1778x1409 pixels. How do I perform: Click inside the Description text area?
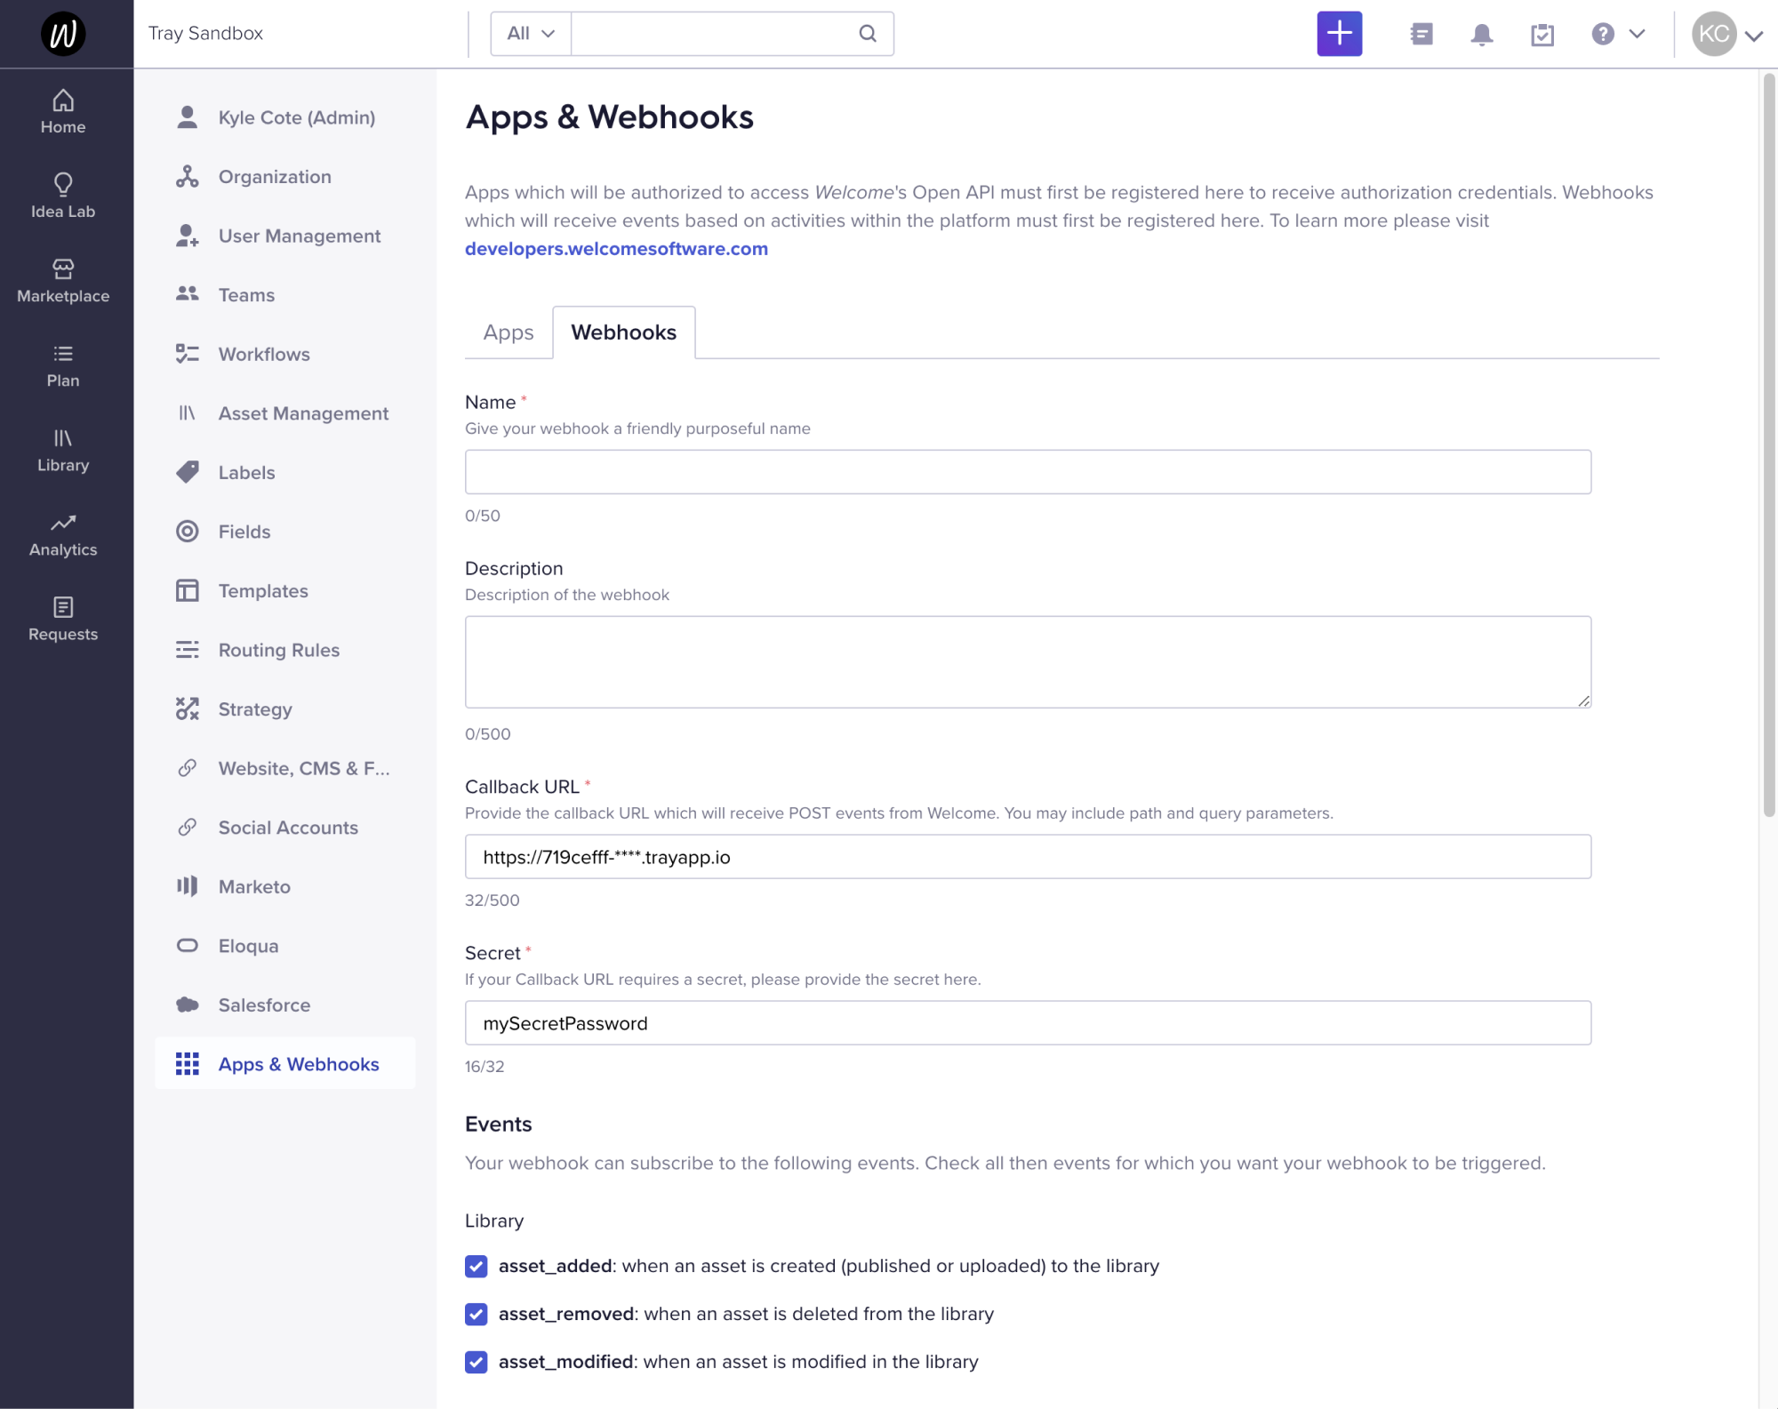[1028, 661]
